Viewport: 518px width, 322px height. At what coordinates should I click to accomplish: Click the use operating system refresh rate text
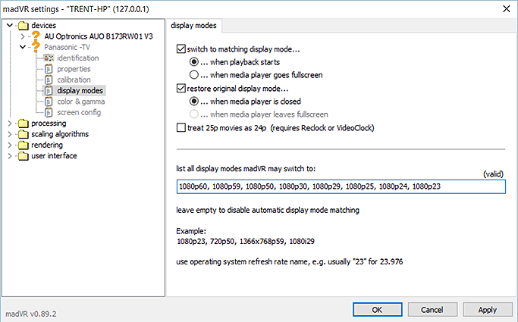pyautogui.click(x=290, y=261)
